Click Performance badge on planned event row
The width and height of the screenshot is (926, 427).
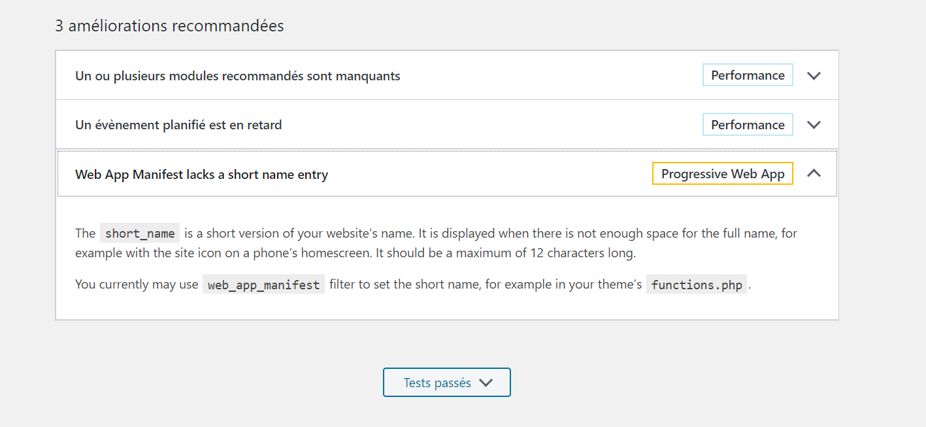pyautogui.click(x=748, y=125)
